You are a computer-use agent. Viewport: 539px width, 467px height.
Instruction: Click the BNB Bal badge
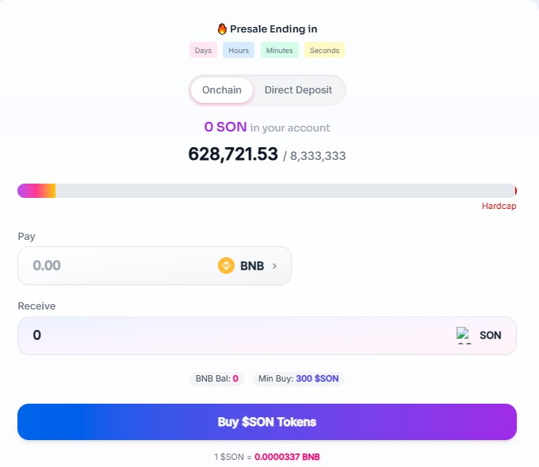click(x=216, y=378)
